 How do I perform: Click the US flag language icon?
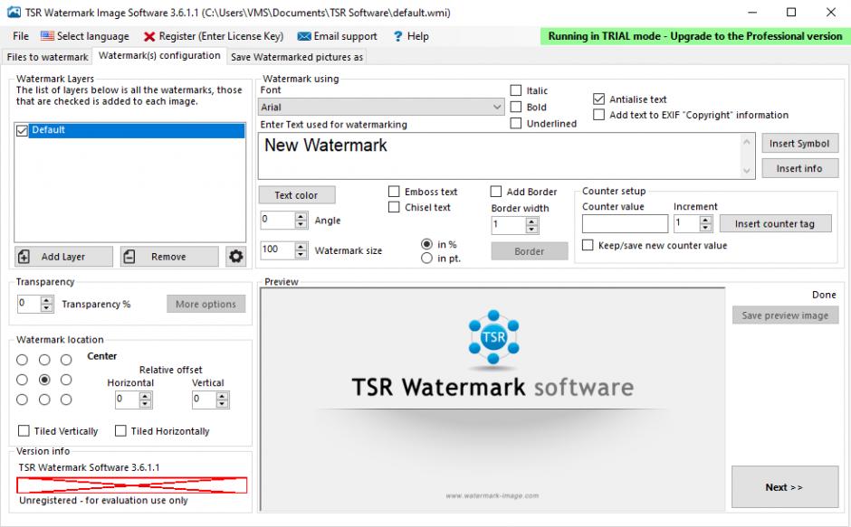(47, 36)
